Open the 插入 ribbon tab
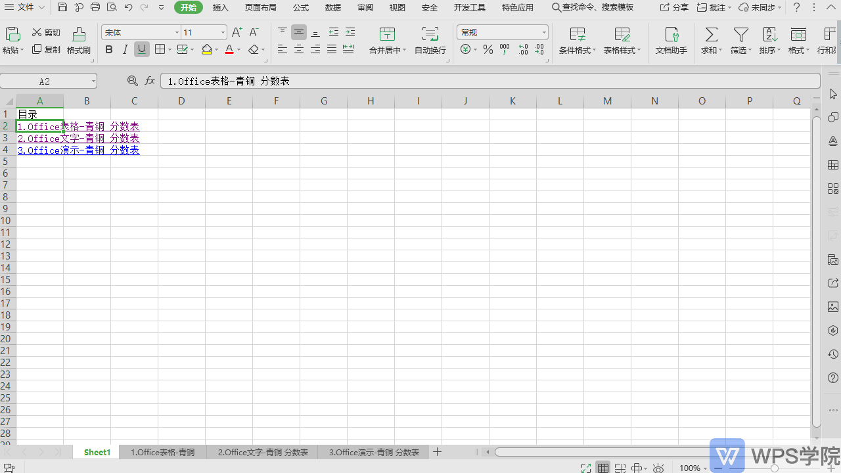The width and height of the screenshot is (841, 473). coord(221,7)
